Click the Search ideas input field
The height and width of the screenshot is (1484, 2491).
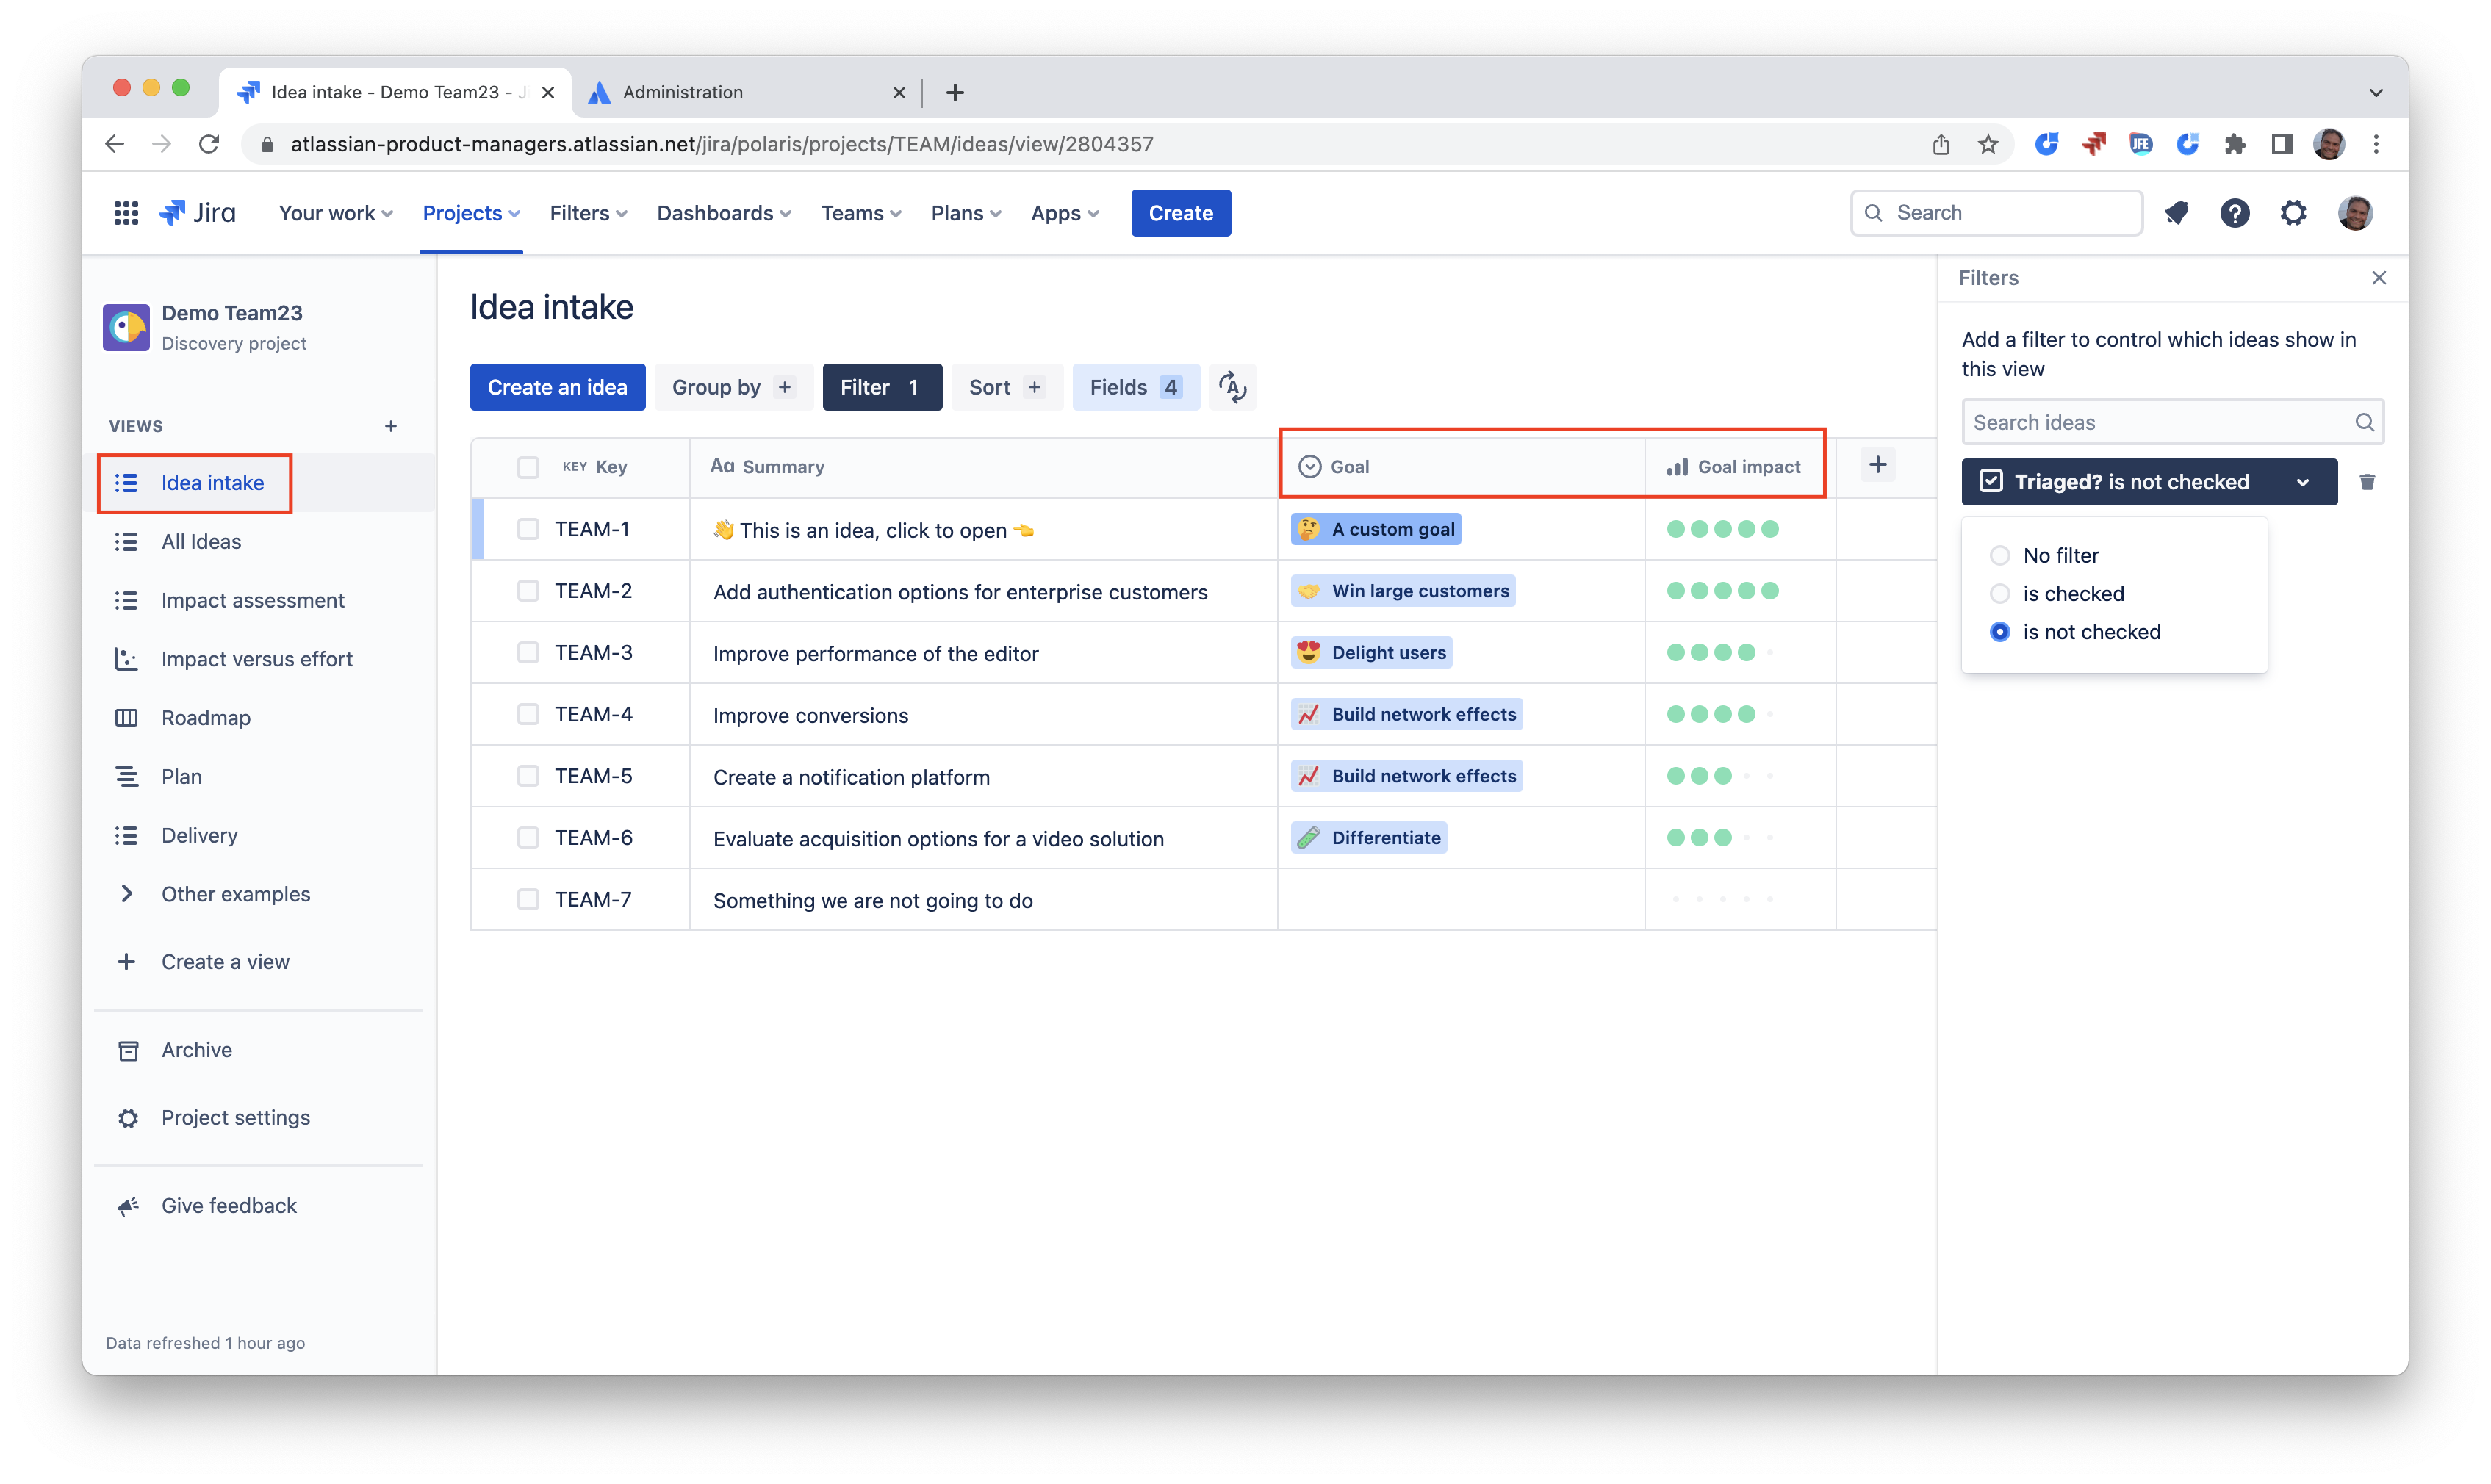point(2150,421)
